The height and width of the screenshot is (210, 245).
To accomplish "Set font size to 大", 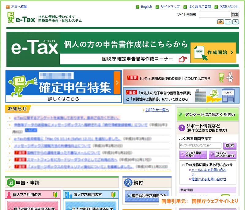I will (236, 22).
